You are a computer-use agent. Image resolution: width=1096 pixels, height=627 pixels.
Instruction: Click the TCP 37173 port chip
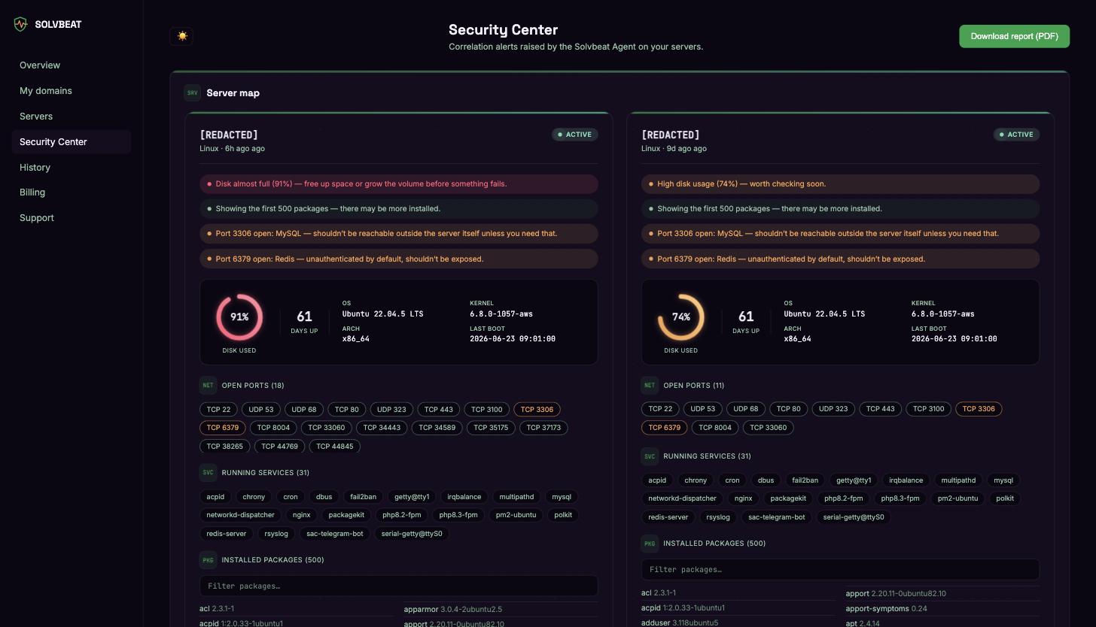(x=543, y=428)
